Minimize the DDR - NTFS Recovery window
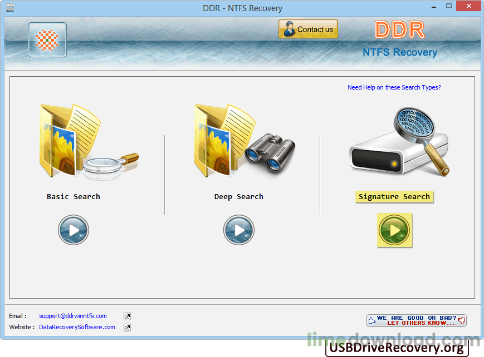 click(x=432, y=8)
